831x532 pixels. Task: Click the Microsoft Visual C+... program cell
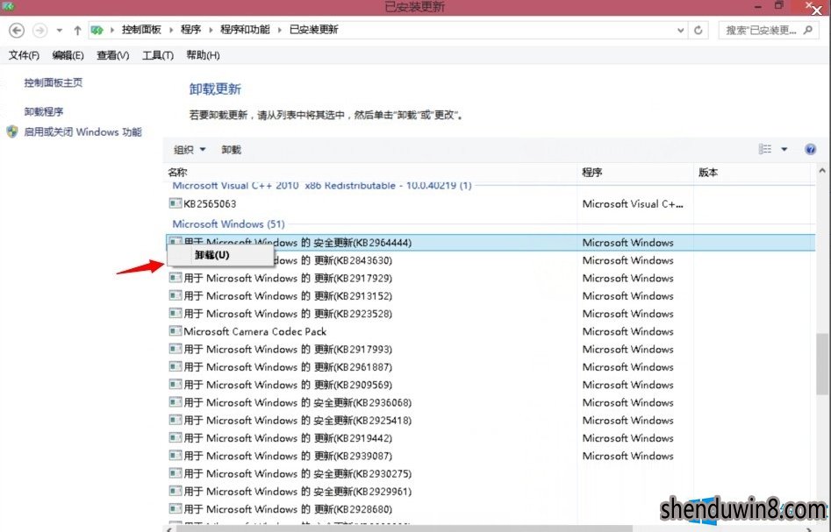[633, 204]
